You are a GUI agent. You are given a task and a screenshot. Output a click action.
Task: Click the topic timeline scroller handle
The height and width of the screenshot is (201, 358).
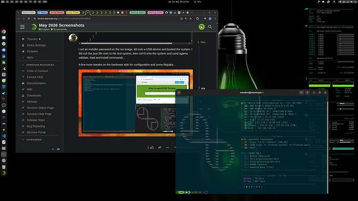click(x=199, y=88)
